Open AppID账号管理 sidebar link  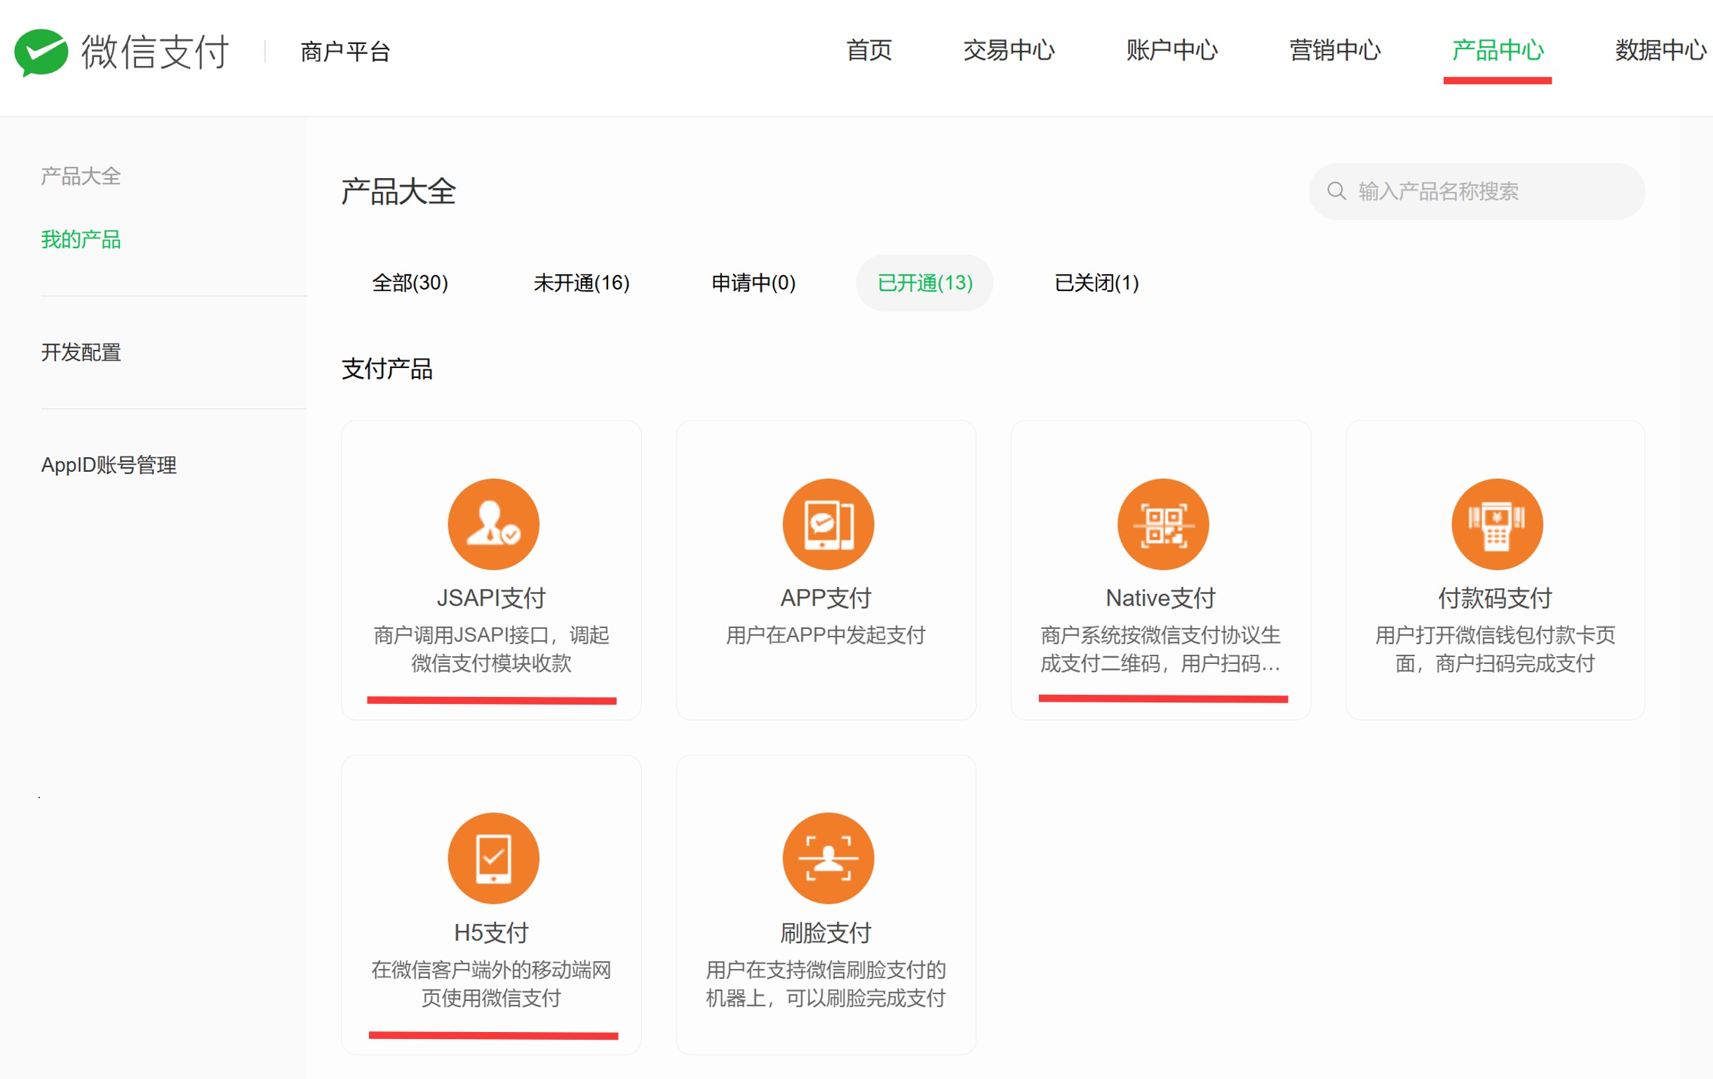[x=109, y=465]
